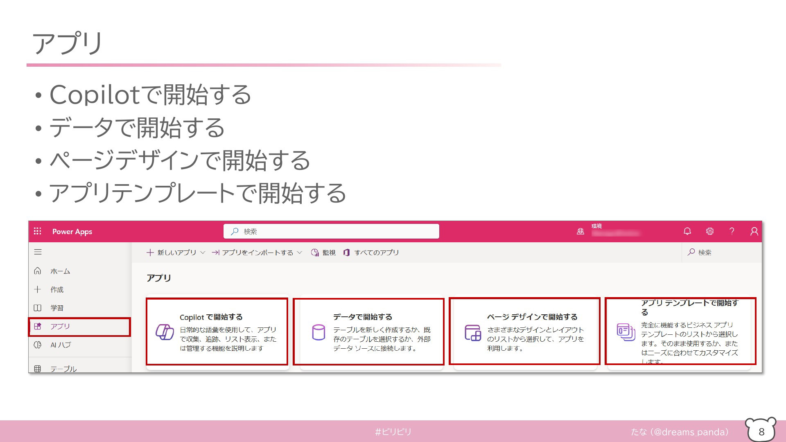The image size is (786, 442).
Task: Click アプリをインポートする button
Action: [257, 253]
